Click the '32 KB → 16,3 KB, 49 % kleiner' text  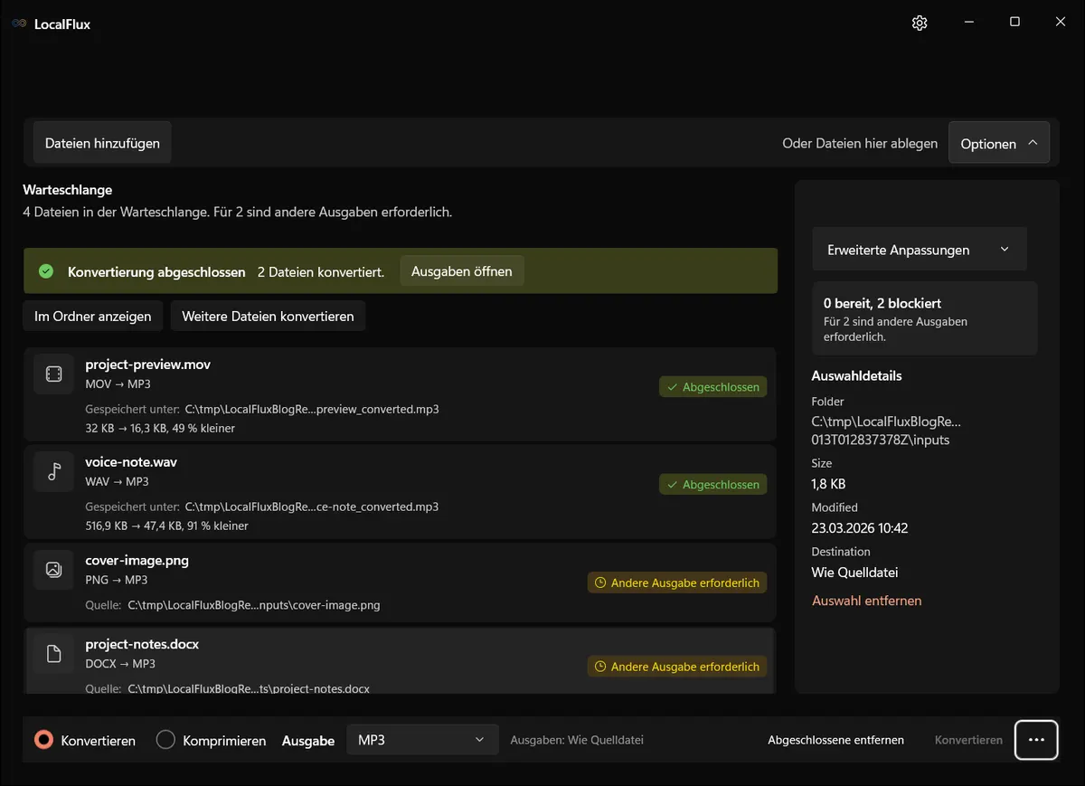point(160,428)
